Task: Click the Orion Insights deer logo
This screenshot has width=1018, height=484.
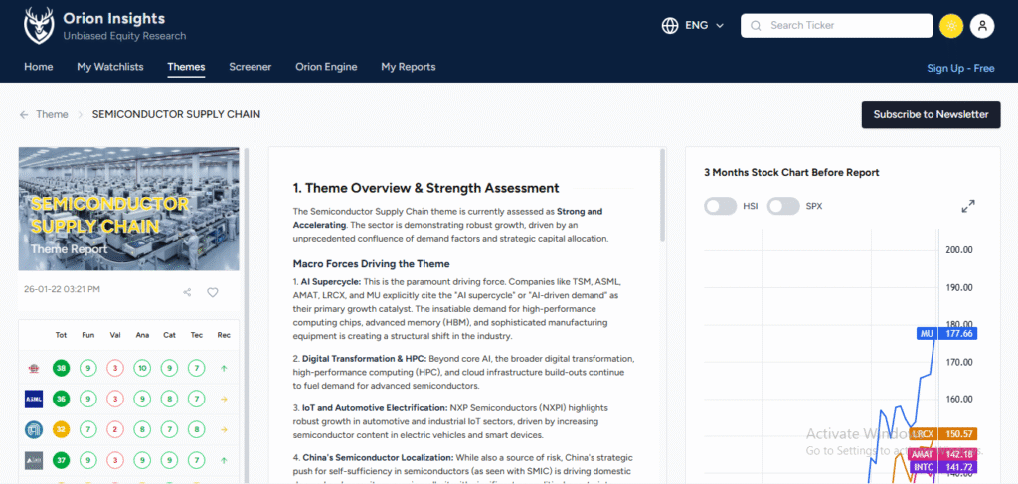Action: tap(39, 25)
